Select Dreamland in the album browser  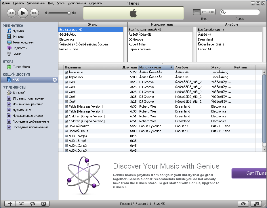(x=230, y=39)
